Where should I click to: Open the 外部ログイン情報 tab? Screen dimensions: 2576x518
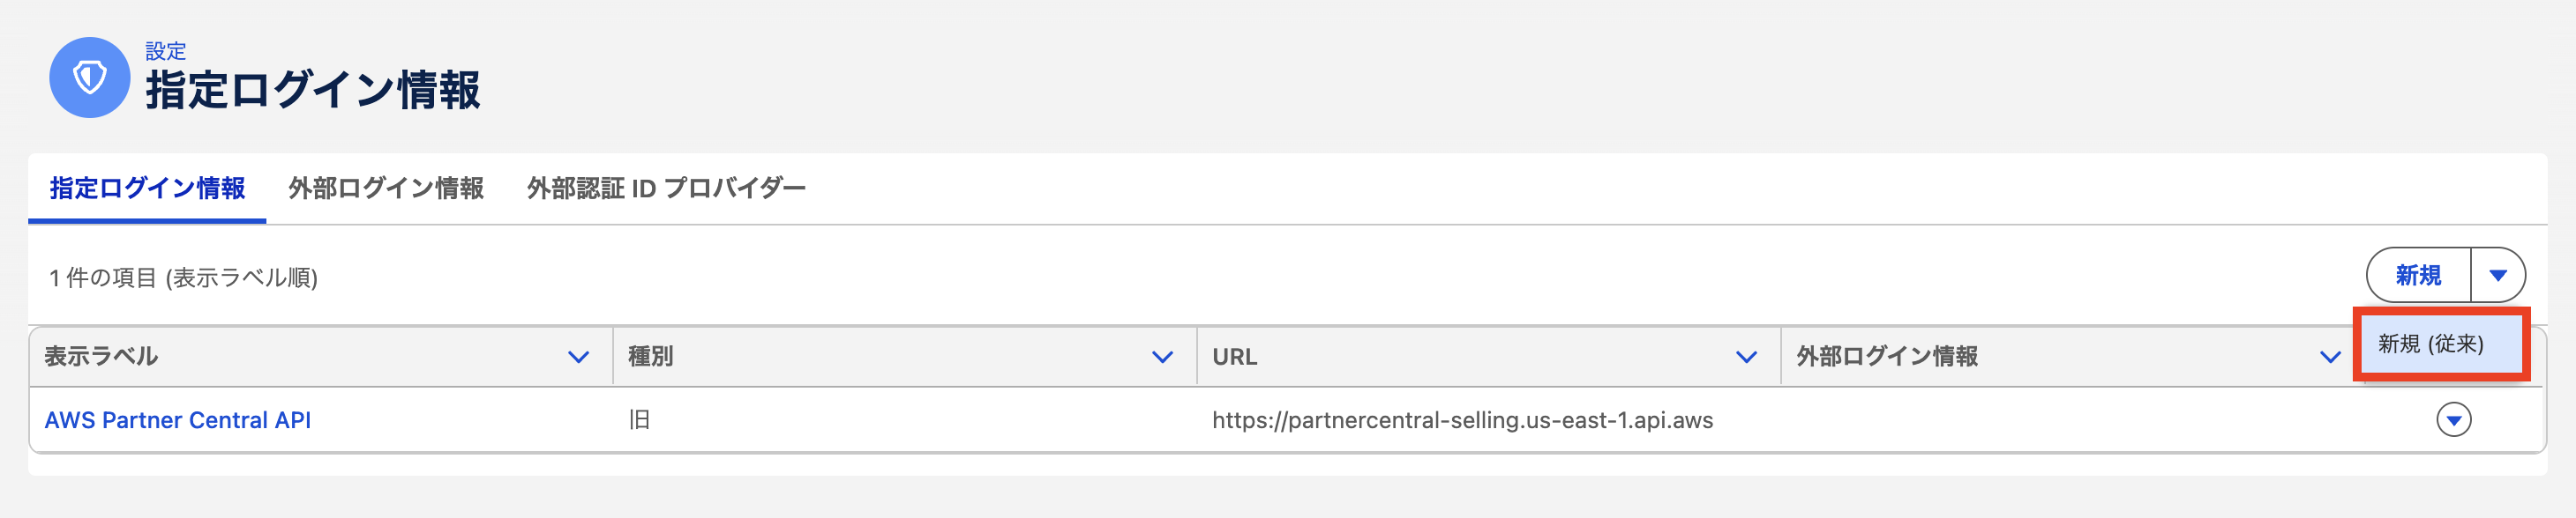tap(386, 189)
